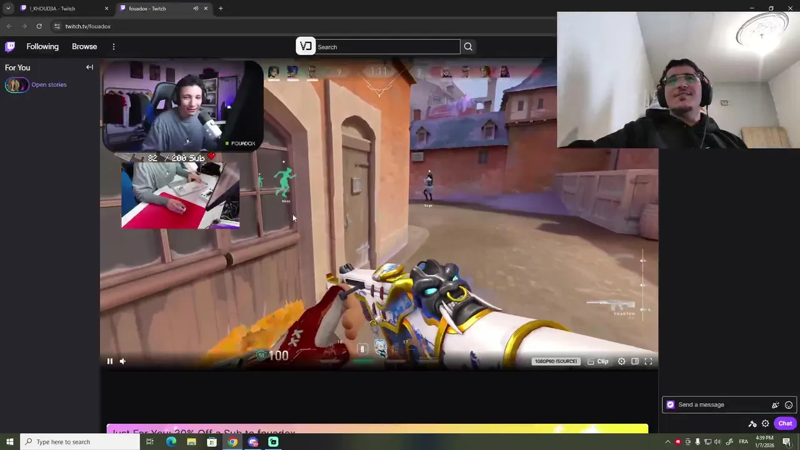Click the Twitch home logo

coord(10,46)
